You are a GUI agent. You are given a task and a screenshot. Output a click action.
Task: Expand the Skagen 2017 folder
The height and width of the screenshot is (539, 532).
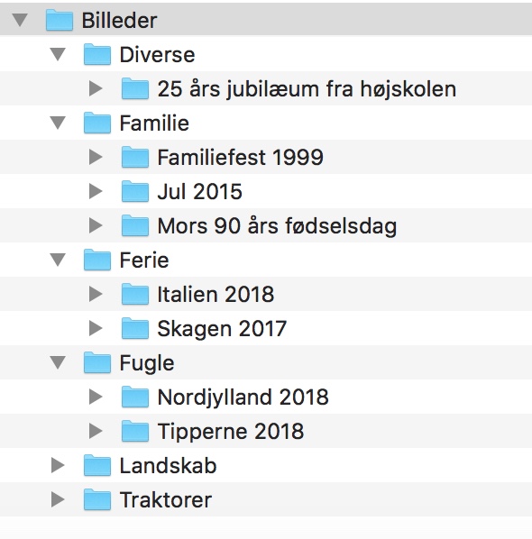coord(96,328)
